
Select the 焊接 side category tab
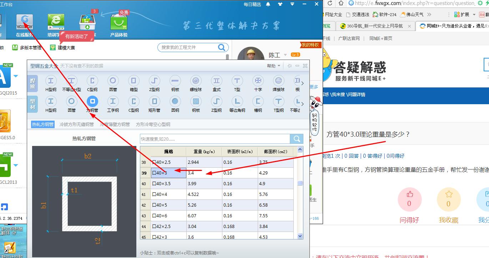pos(32,83)
